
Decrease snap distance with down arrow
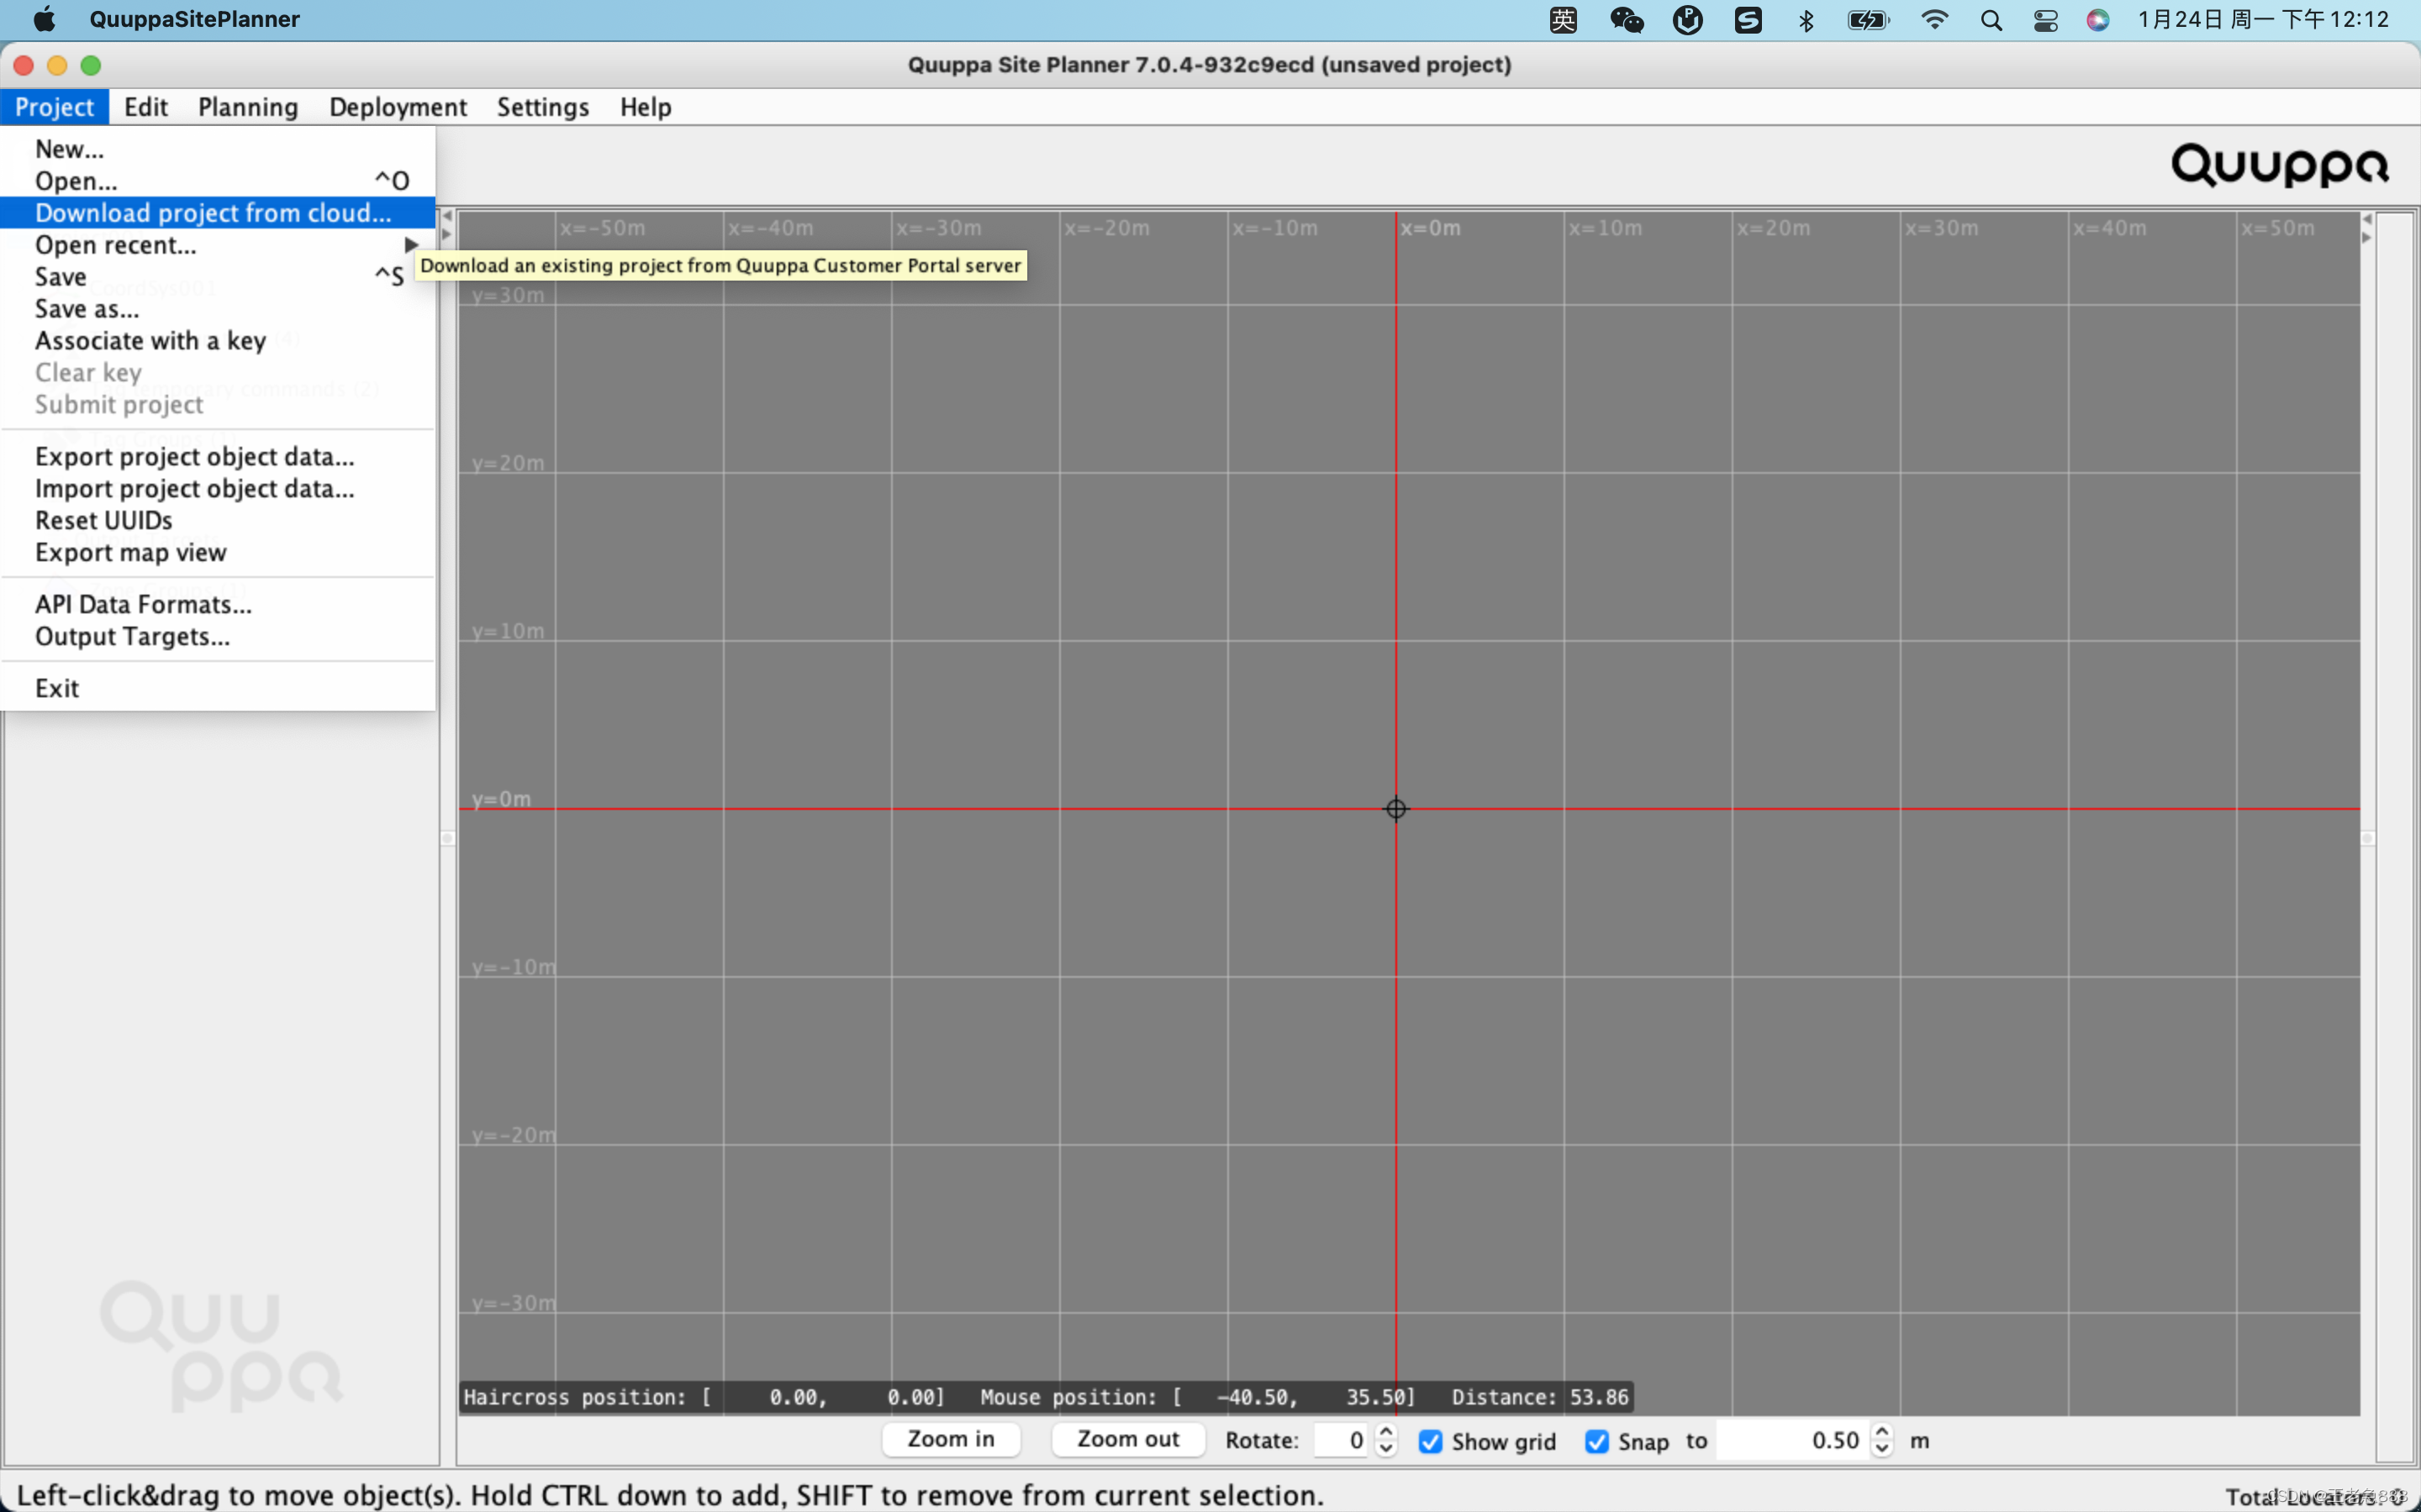[1882, 1449]
